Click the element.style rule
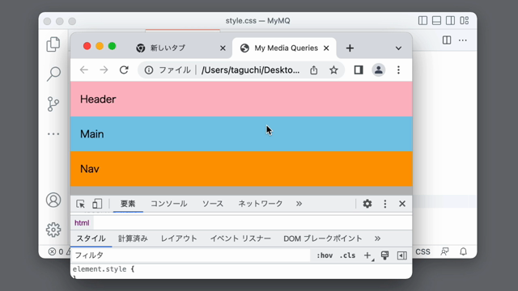Screen dimensions: 518x291 pos(104,269)
